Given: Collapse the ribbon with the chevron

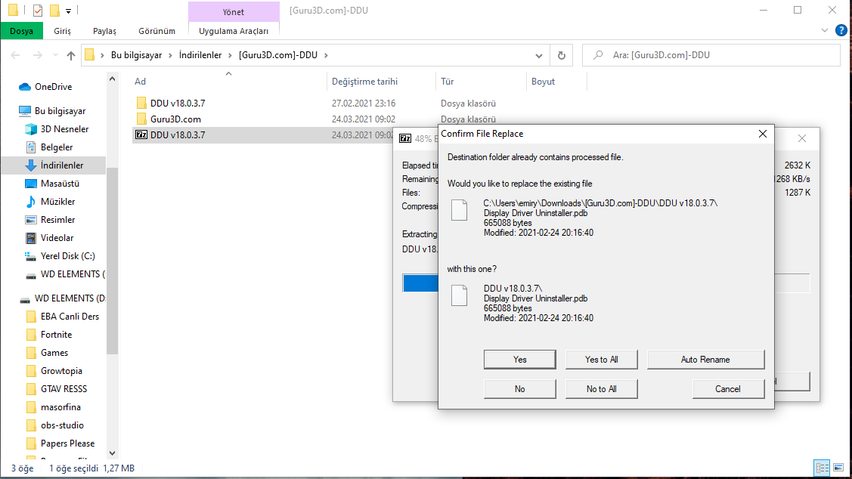Looking at the screenshot, I should [824, 30].
